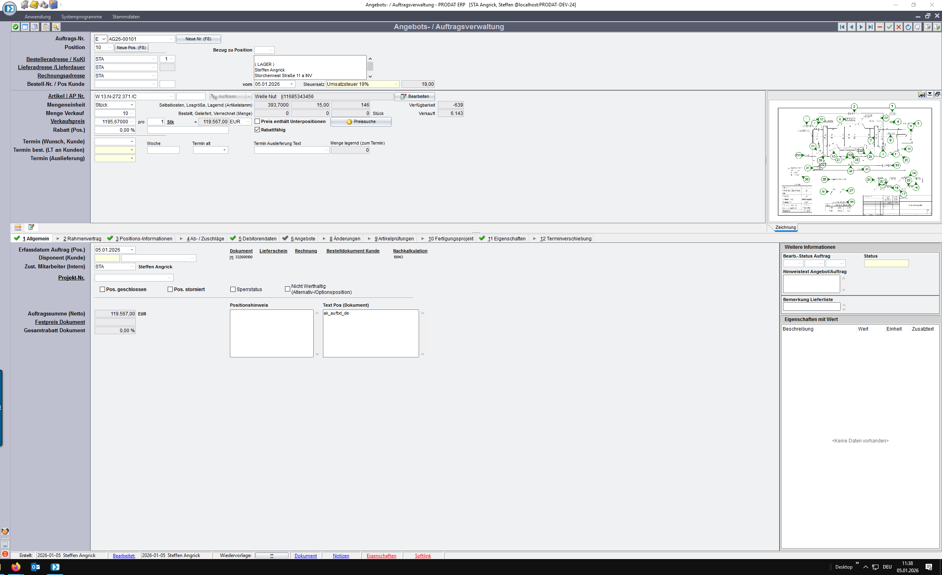The image size is (942, 575).
Task: Click the green checkmark save record icon
Action: pos(889,27)
